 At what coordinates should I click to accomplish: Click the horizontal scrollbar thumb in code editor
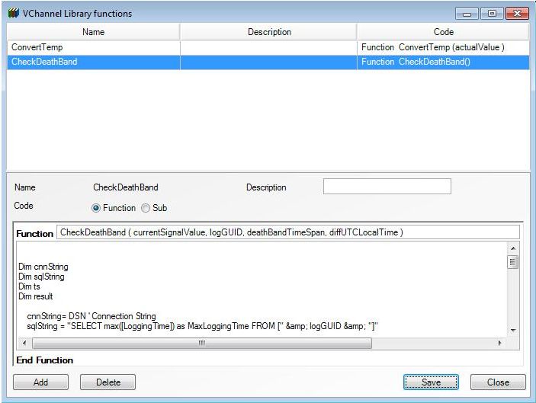click(201, 344)
